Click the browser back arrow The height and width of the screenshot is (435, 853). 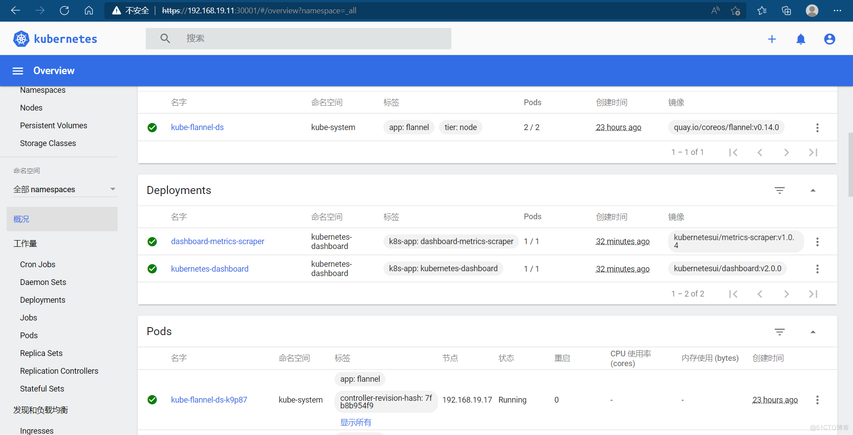(16, 10)
